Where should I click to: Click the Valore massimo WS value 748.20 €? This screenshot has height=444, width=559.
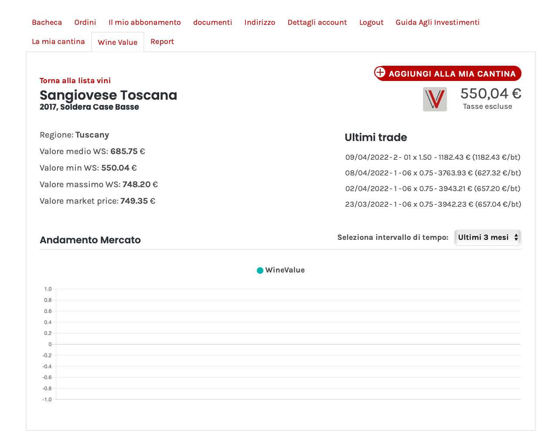pos(140,185)
